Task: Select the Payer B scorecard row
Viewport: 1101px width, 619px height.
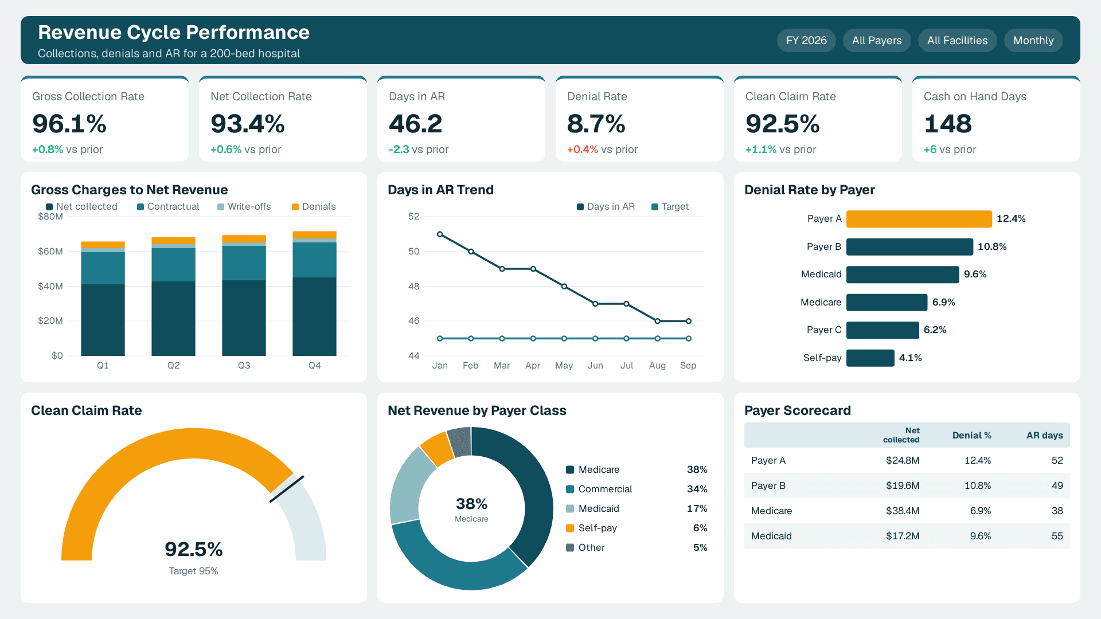Action: point(907,485)
